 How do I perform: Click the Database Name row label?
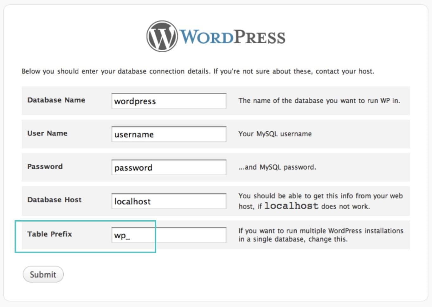(56, 100)
